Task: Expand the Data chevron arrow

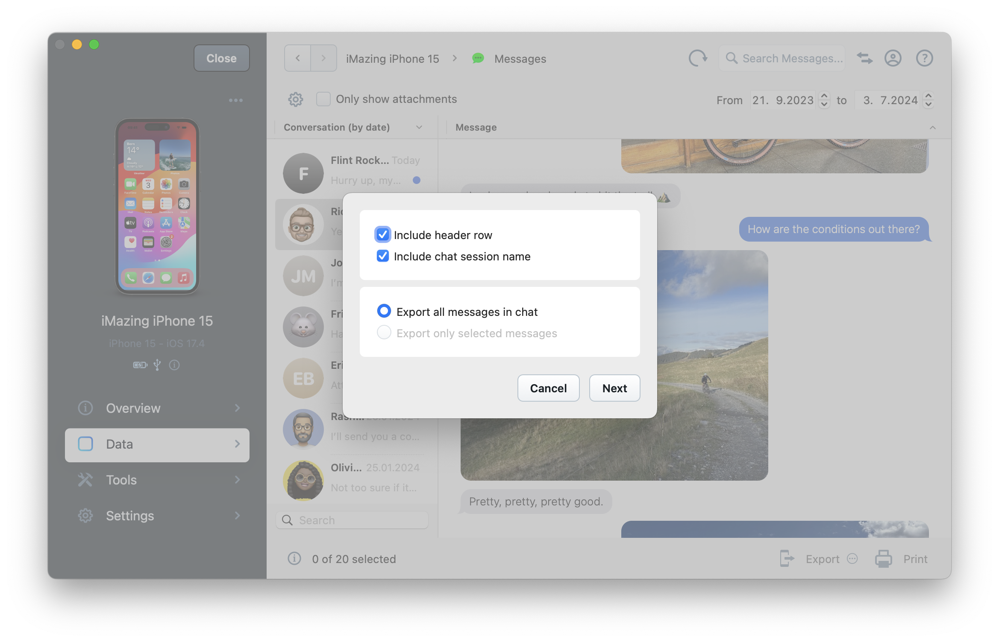Action: click(x=238, y=444)
